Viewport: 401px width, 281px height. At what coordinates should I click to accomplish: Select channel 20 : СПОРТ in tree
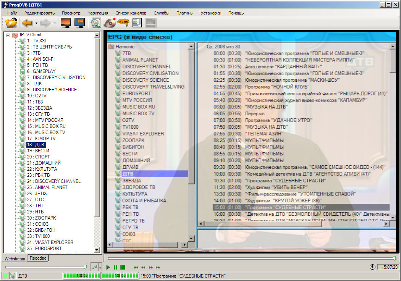click(38, 157)
